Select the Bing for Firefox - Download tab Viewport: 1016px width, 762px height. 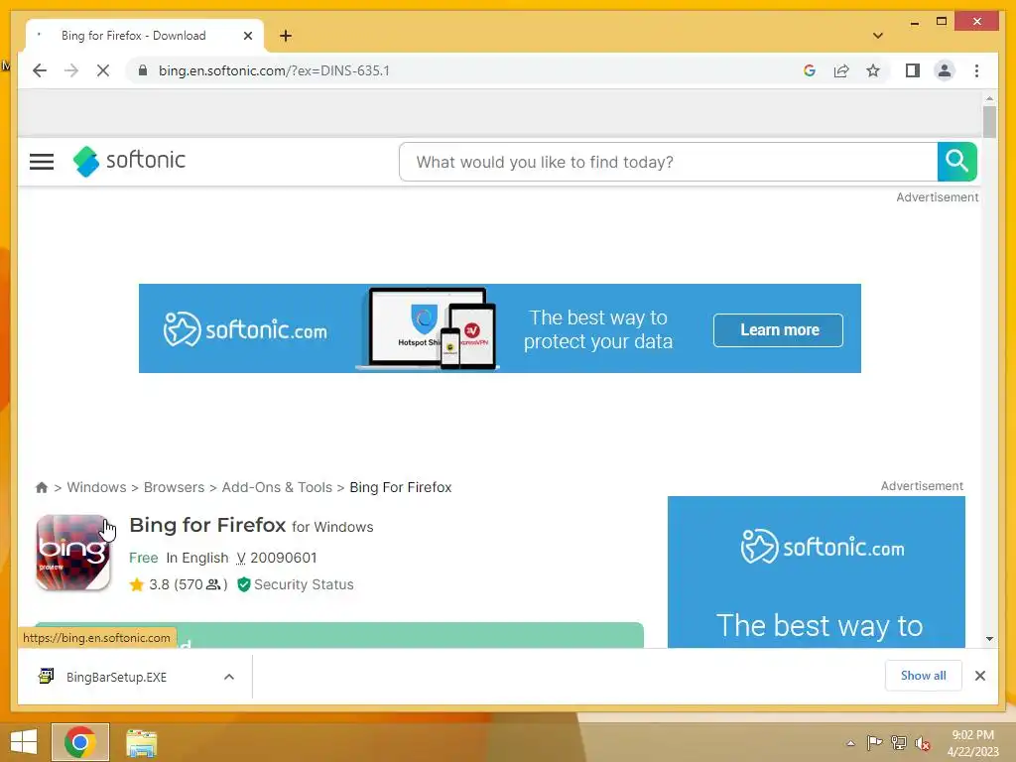[x=134, y=36]
